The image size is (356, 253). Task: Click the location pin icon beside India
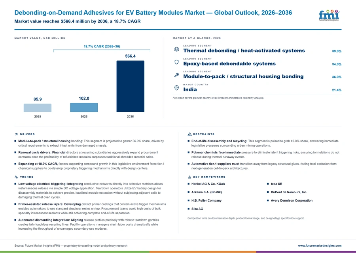176,88
